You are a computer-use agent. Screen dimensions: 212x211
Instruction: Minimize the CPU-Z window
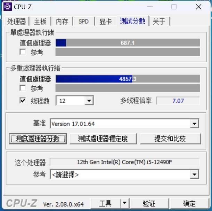click(150, 7)
